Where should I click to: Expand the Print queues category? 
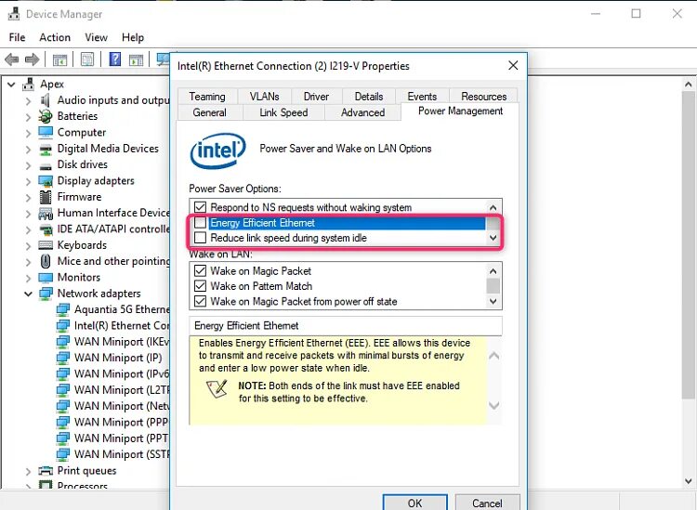click(29, 471)
